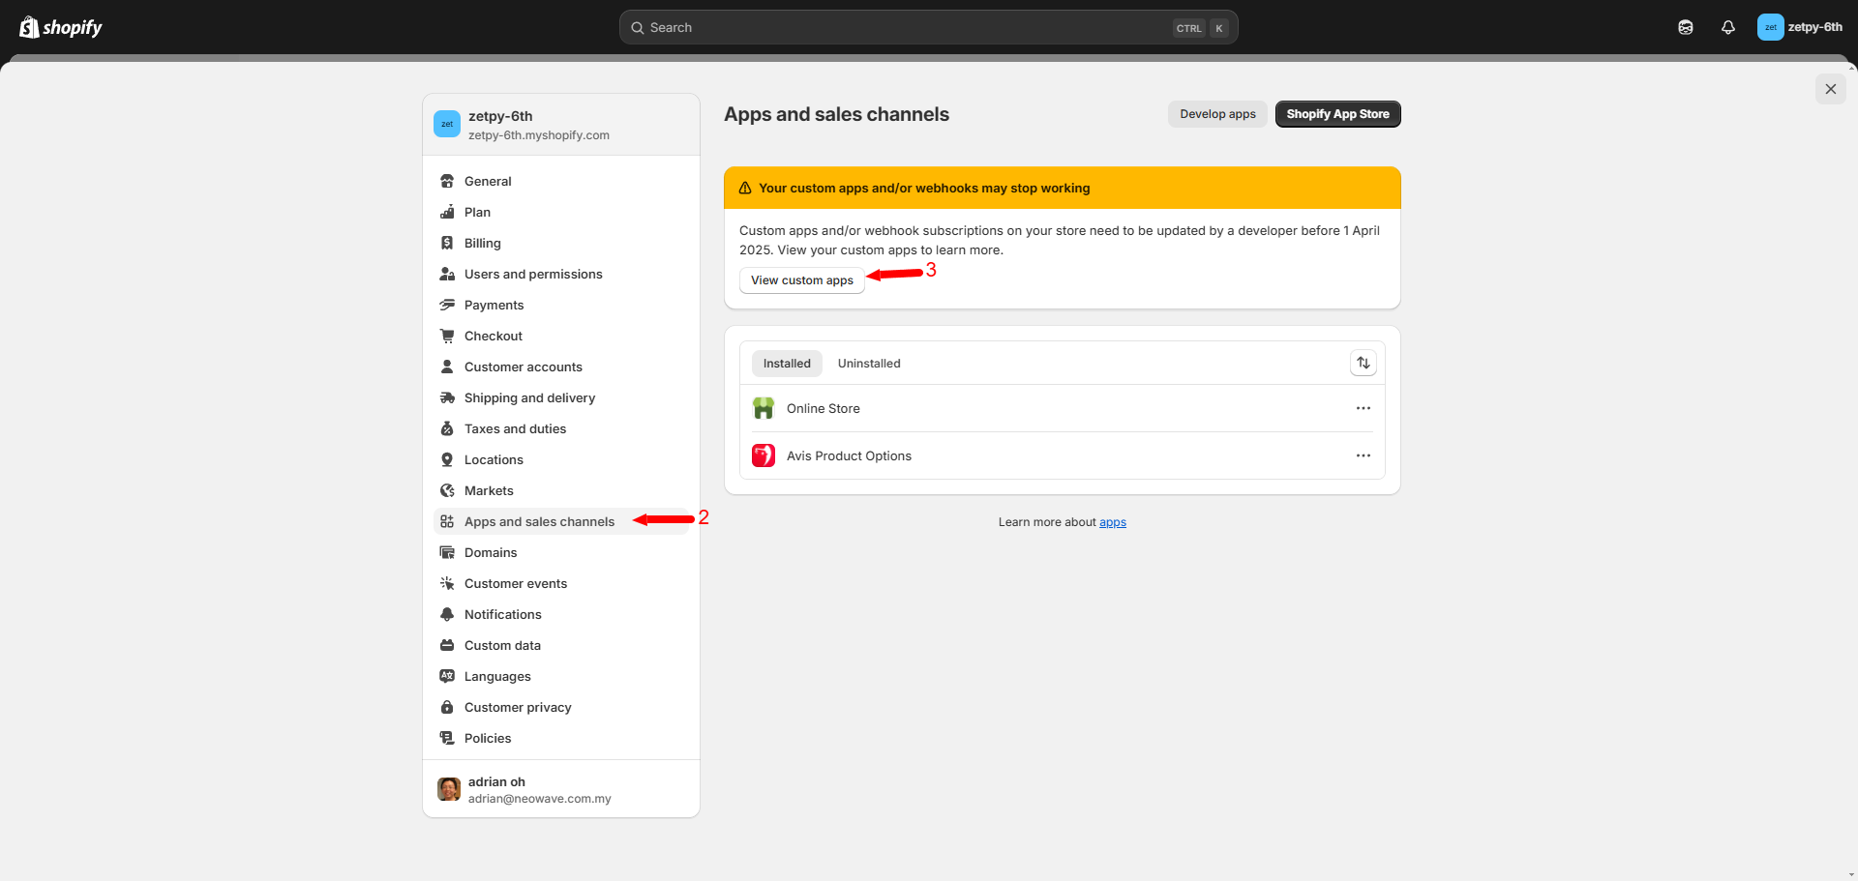Viewport: 1858px width, 881px height.
Task: Open the Shopify App Store button
Action: click(x=1337, y=114)
